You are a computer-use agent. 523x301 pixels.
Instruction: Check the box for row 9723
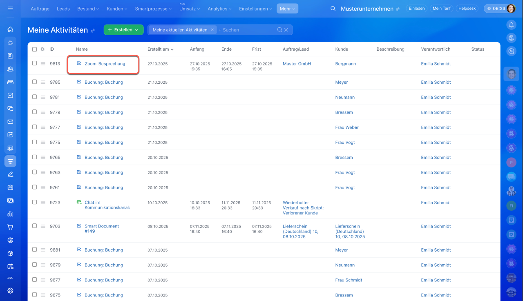point(34,202)
